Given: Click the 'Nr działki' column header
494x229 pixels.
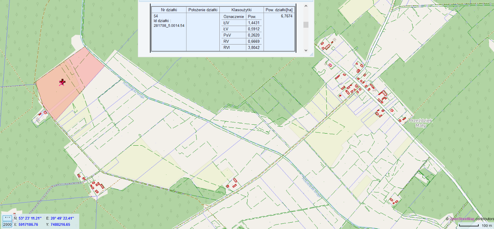Looking at the screenshot, I should [169, 10].
